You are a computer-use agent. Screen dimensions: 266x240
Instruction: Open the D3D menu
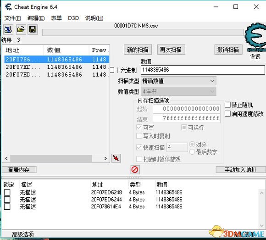coord(73,18)
